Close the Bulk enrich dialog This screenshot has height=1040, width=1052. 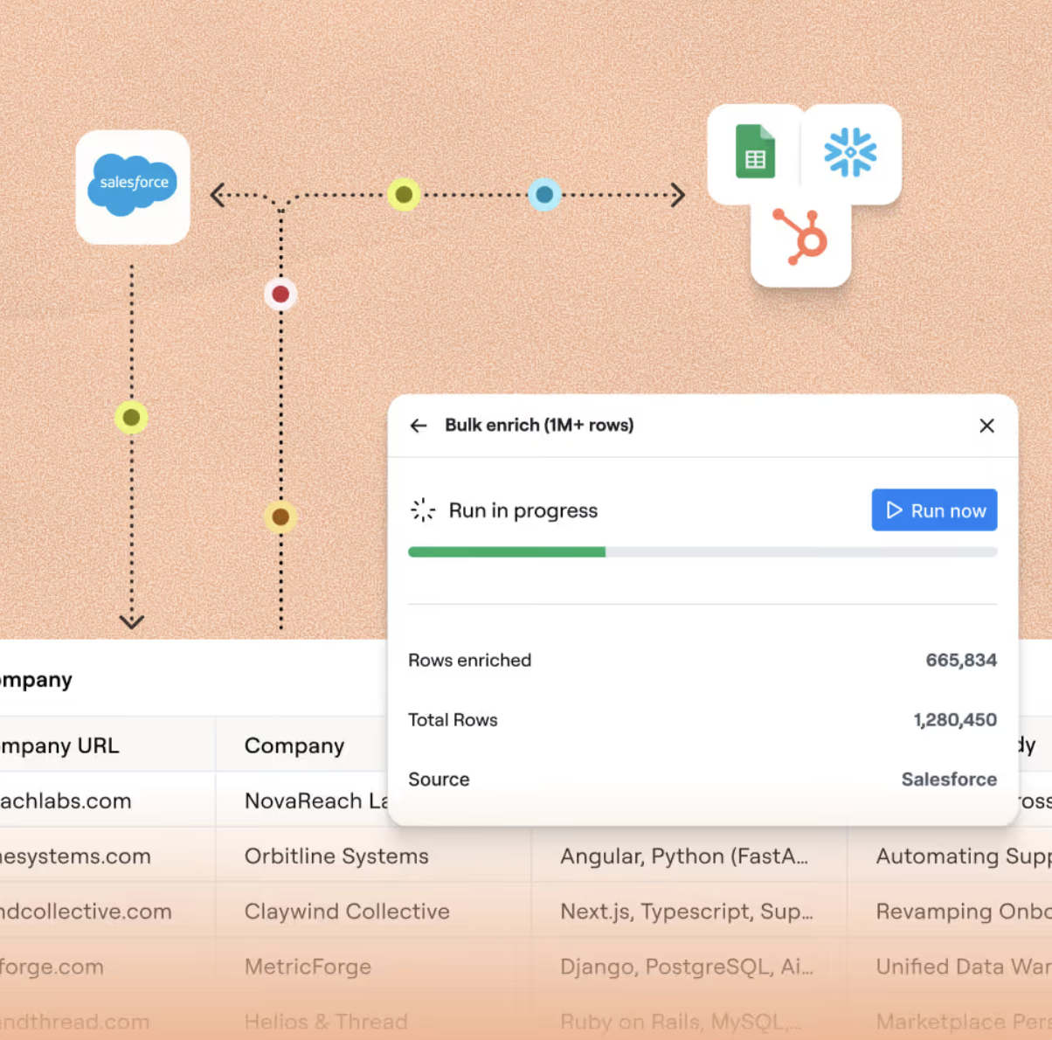pos(986,426)
